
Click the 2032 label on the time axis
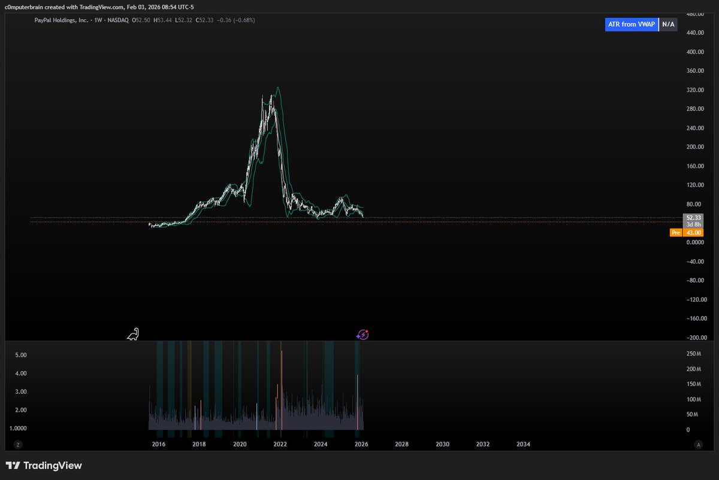click(483, 444)
